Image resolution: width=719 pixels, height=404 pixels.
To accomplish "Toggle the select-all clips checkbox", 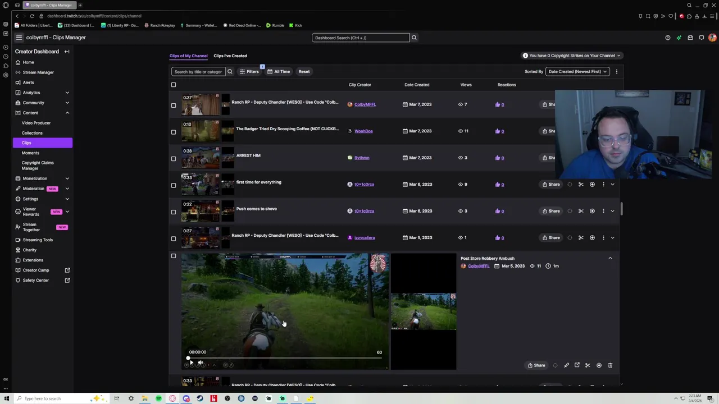I will (x=174, y=85).
